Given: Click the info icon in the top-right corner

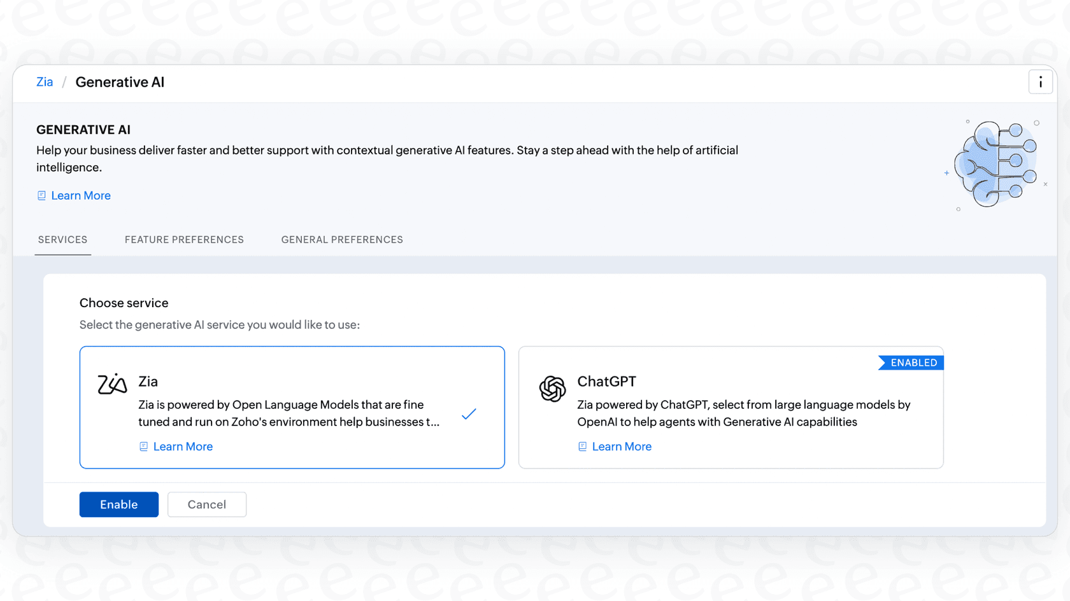Looking at the screenshot, I should (x=1040, y=81).
